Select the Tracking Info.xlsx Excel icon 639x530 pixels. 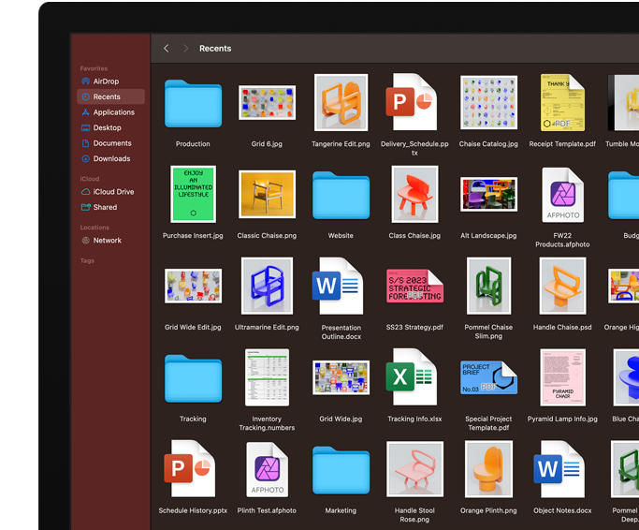[x=412, y=377]
